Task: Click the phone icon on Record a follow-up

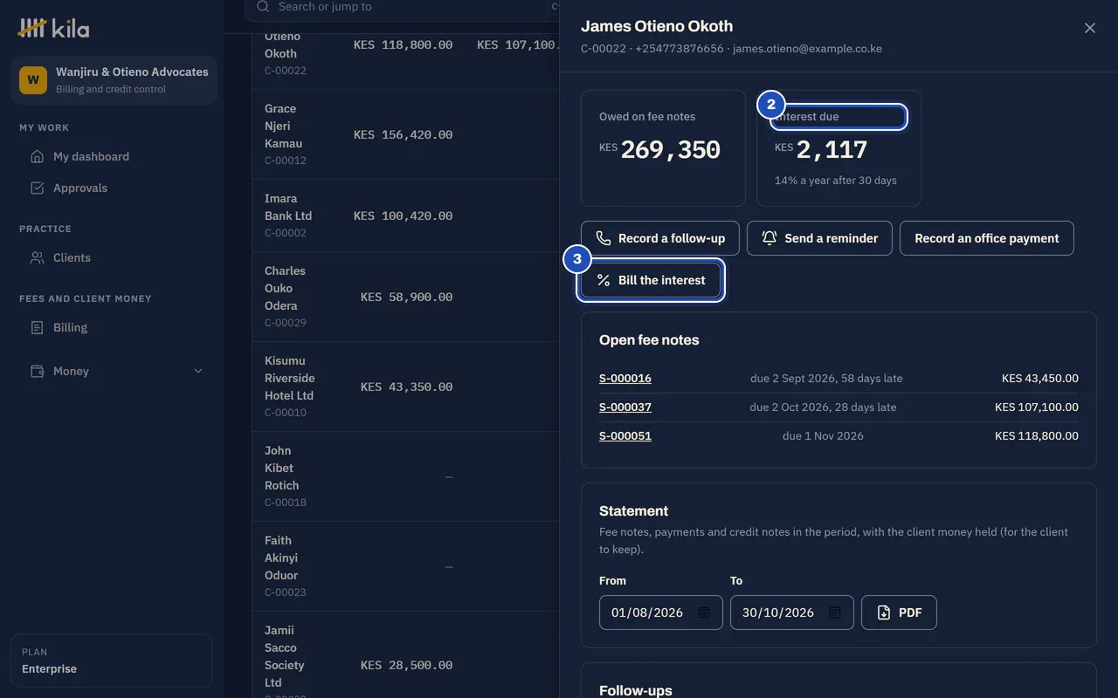Action: [603, 238]
